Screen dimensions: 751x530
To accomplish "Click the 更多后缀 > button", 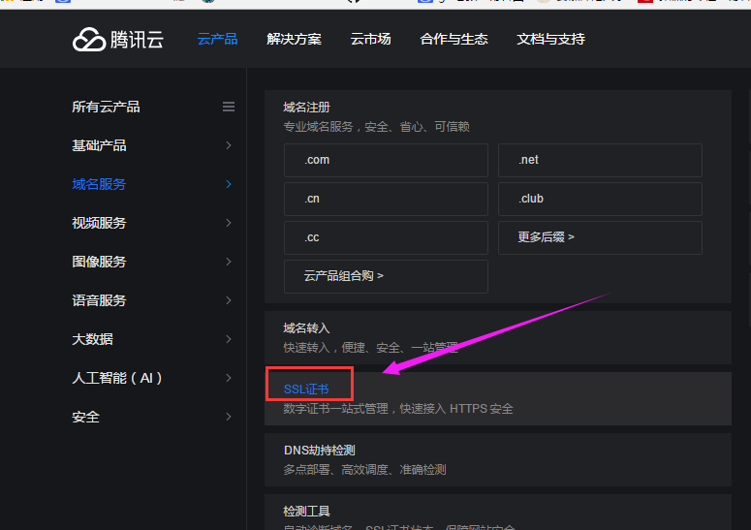I will pyautogui.click(x=600, y=237).
